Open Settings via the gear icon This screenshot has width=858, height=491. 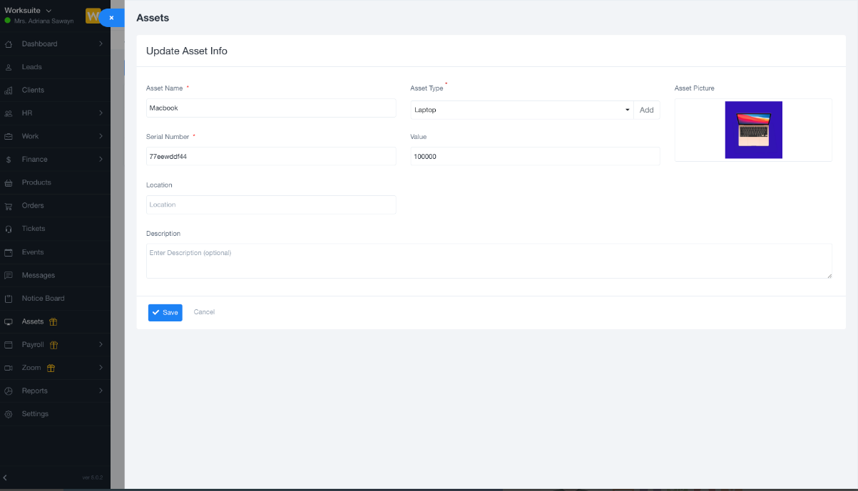tap(7, 413)
